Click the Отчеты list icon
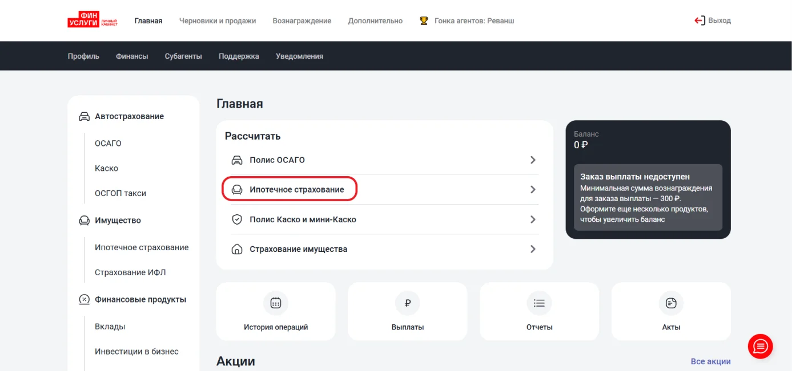The width and height of the screenshot is (792, 371). click(540, 303)
